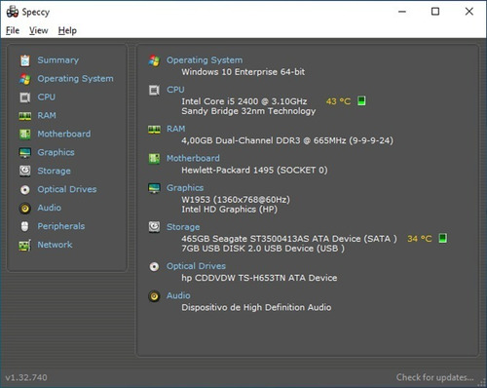Image resolution: width=487 pixels, height=388 pixels.
Task: Click Intel HD Graphics (HP) text
Action: tap(230, 210)
